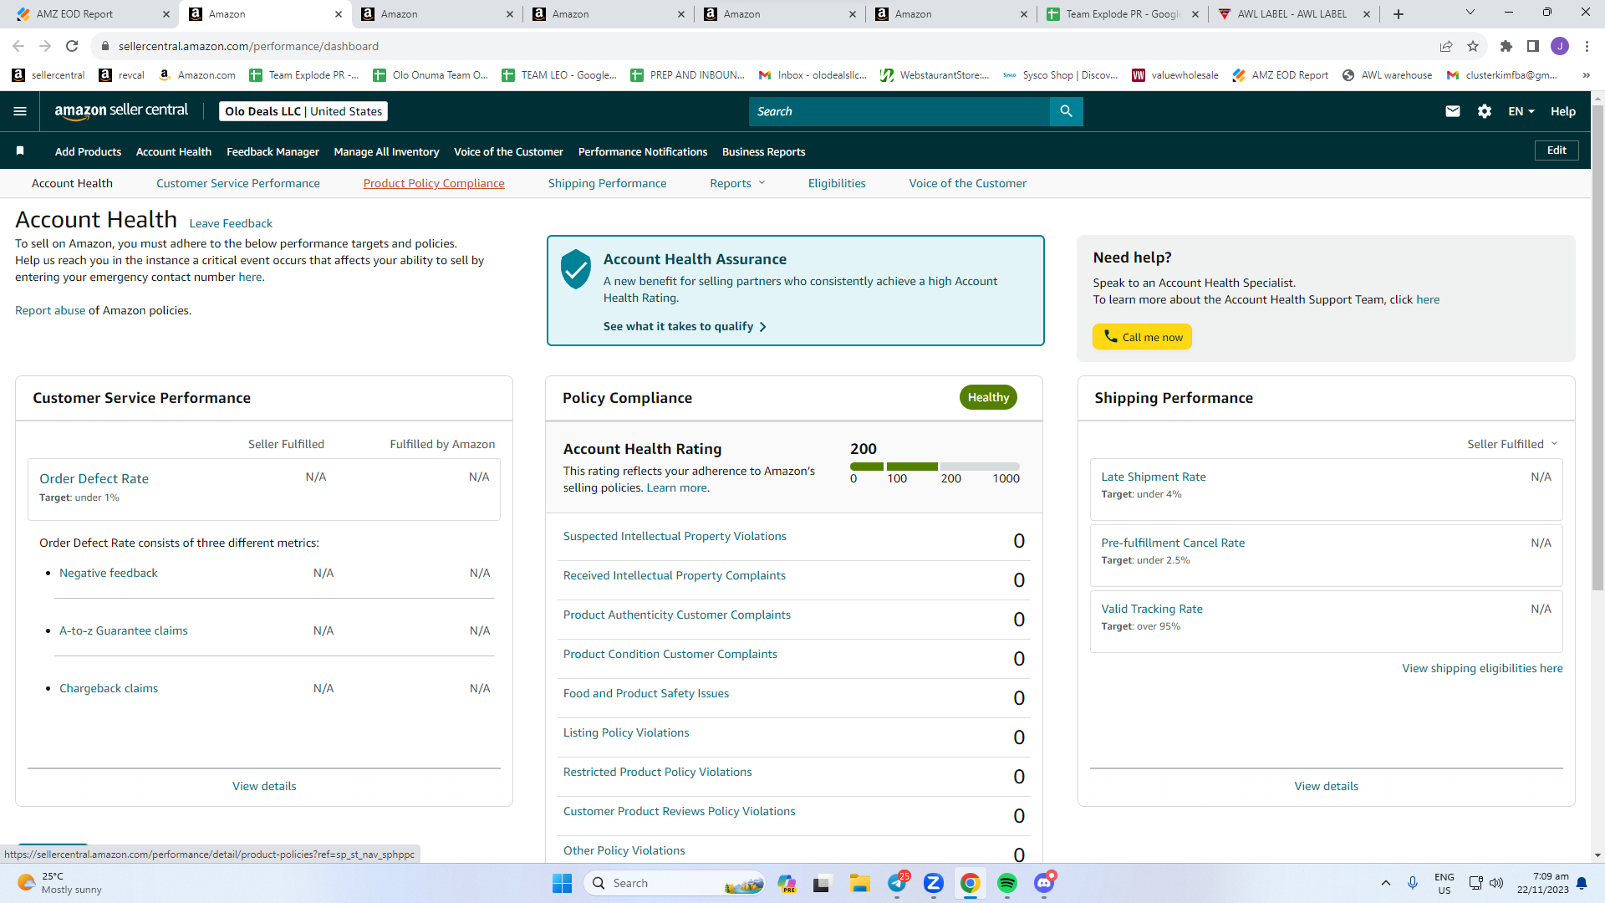
Task: Expand See what it takes to qualify
Action: click(x=685, y=326)
